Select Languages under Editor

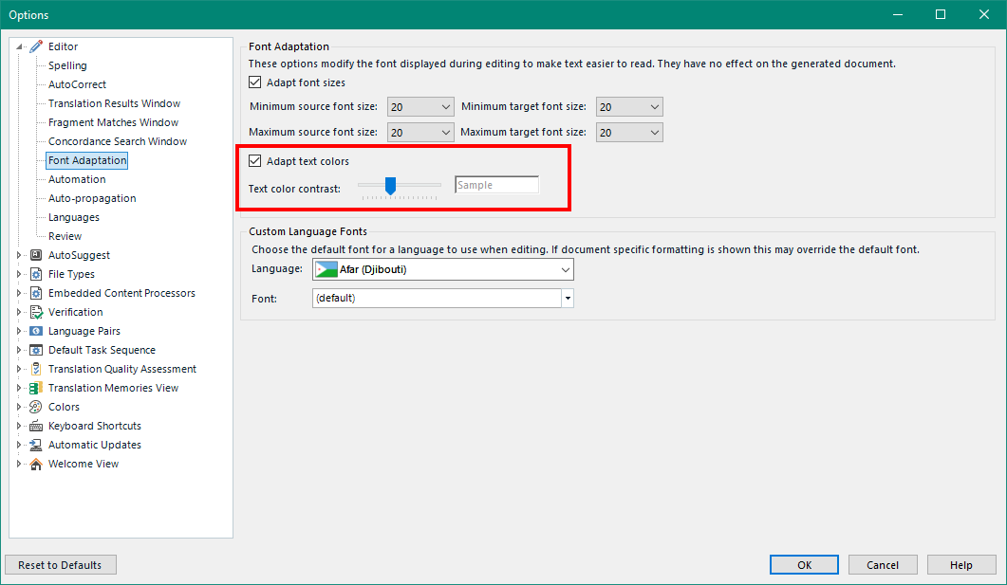(74, 217)
